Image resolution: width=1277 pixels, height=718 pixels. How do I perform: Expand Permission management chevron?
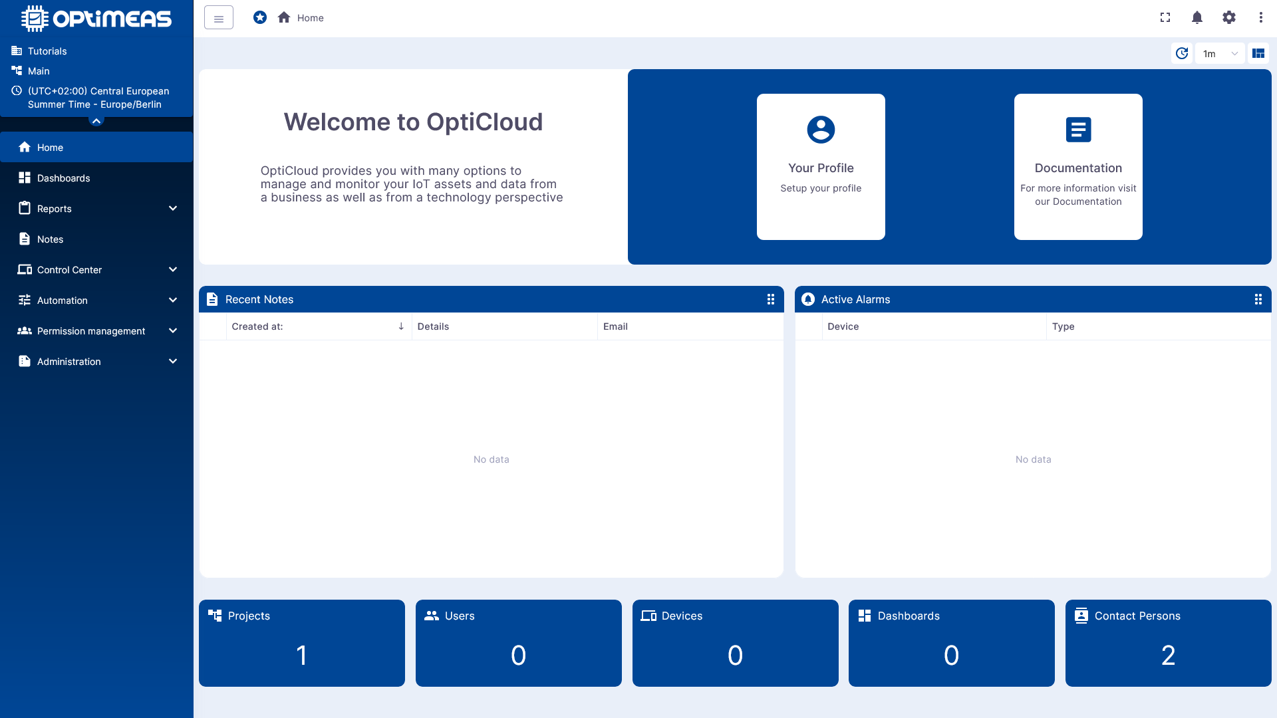pos(173,330)
